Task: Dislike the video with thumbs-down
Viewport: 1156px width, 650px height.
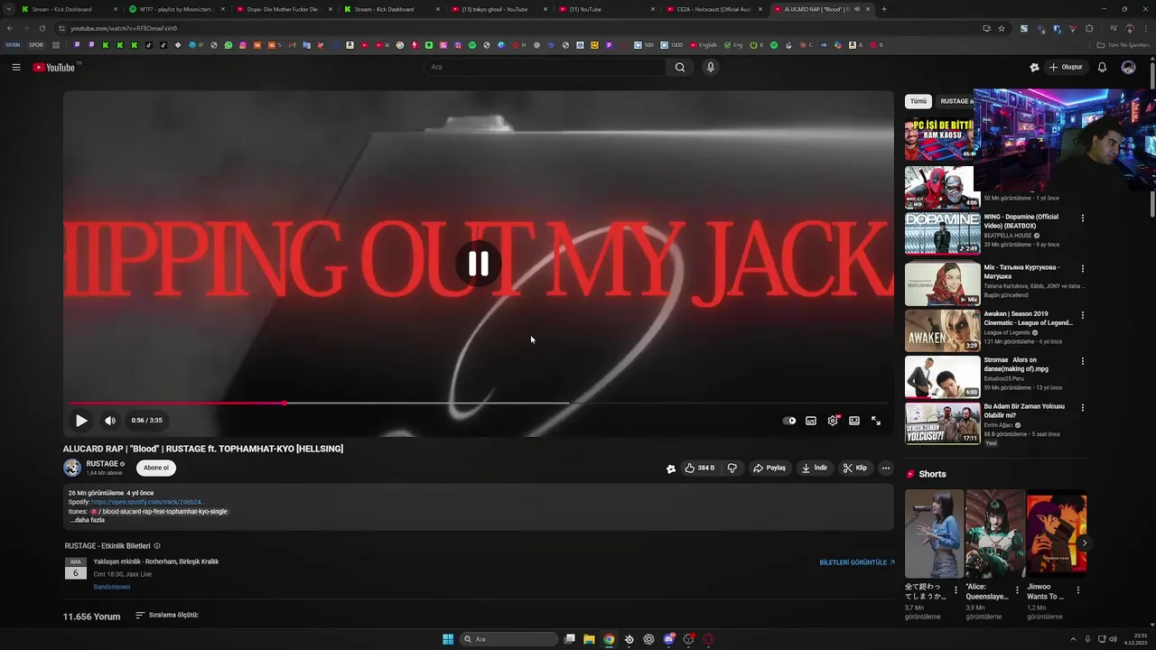Action: [732, 468]
